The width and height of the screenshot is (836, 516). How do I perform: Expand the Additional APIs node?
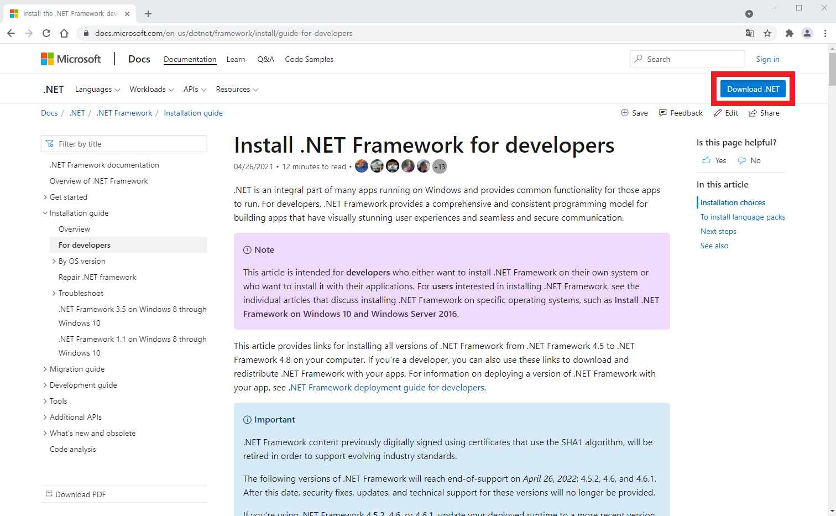(x=45, y=417)
